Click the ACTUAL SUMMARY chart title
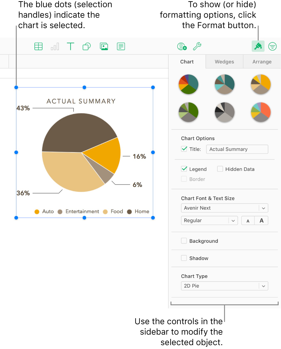The width and height of the screenshot is (281, 349). pyautogui.click(x=81, y=101)
